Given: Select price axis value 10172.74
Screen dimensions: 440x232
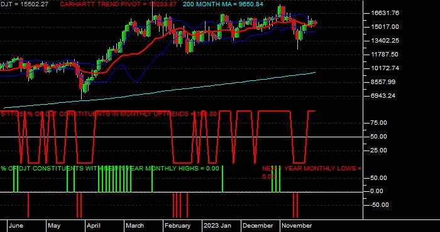Looking at the screenshot, I should pos(385,68).
